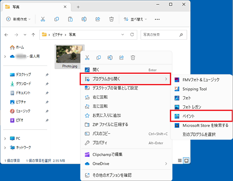
Task: Open with フォト in submenu
Action: pos(201,98)
